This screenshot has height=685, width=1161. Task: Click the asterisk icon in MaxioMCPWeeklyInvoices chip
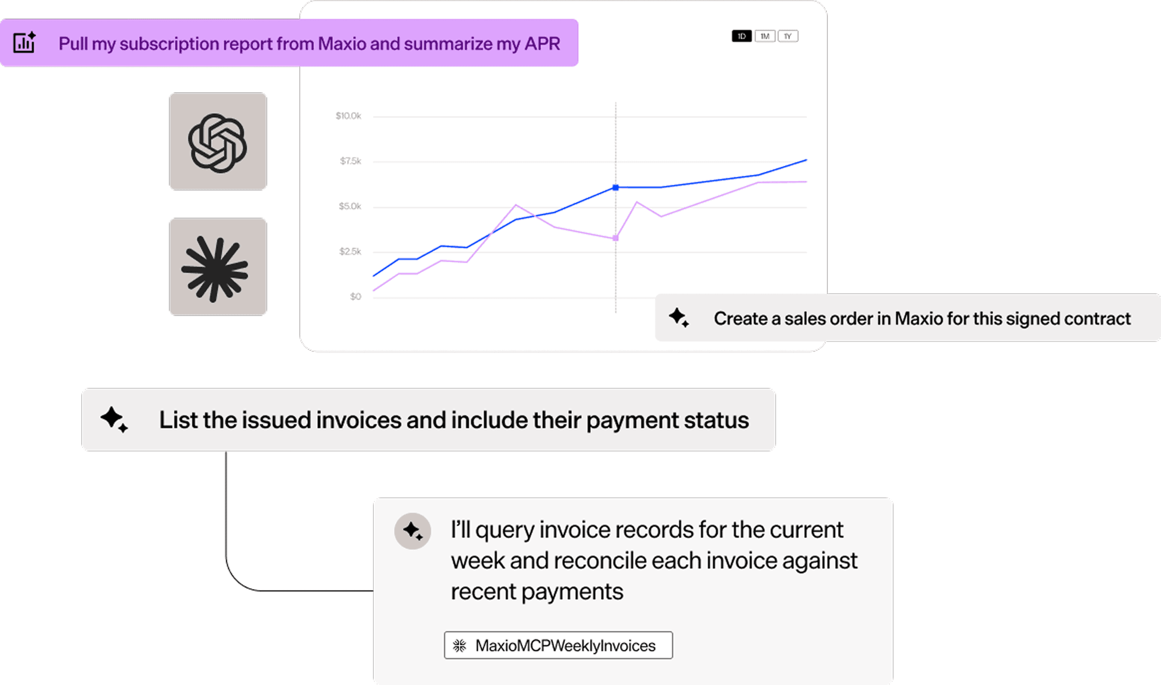pos(460,646)
